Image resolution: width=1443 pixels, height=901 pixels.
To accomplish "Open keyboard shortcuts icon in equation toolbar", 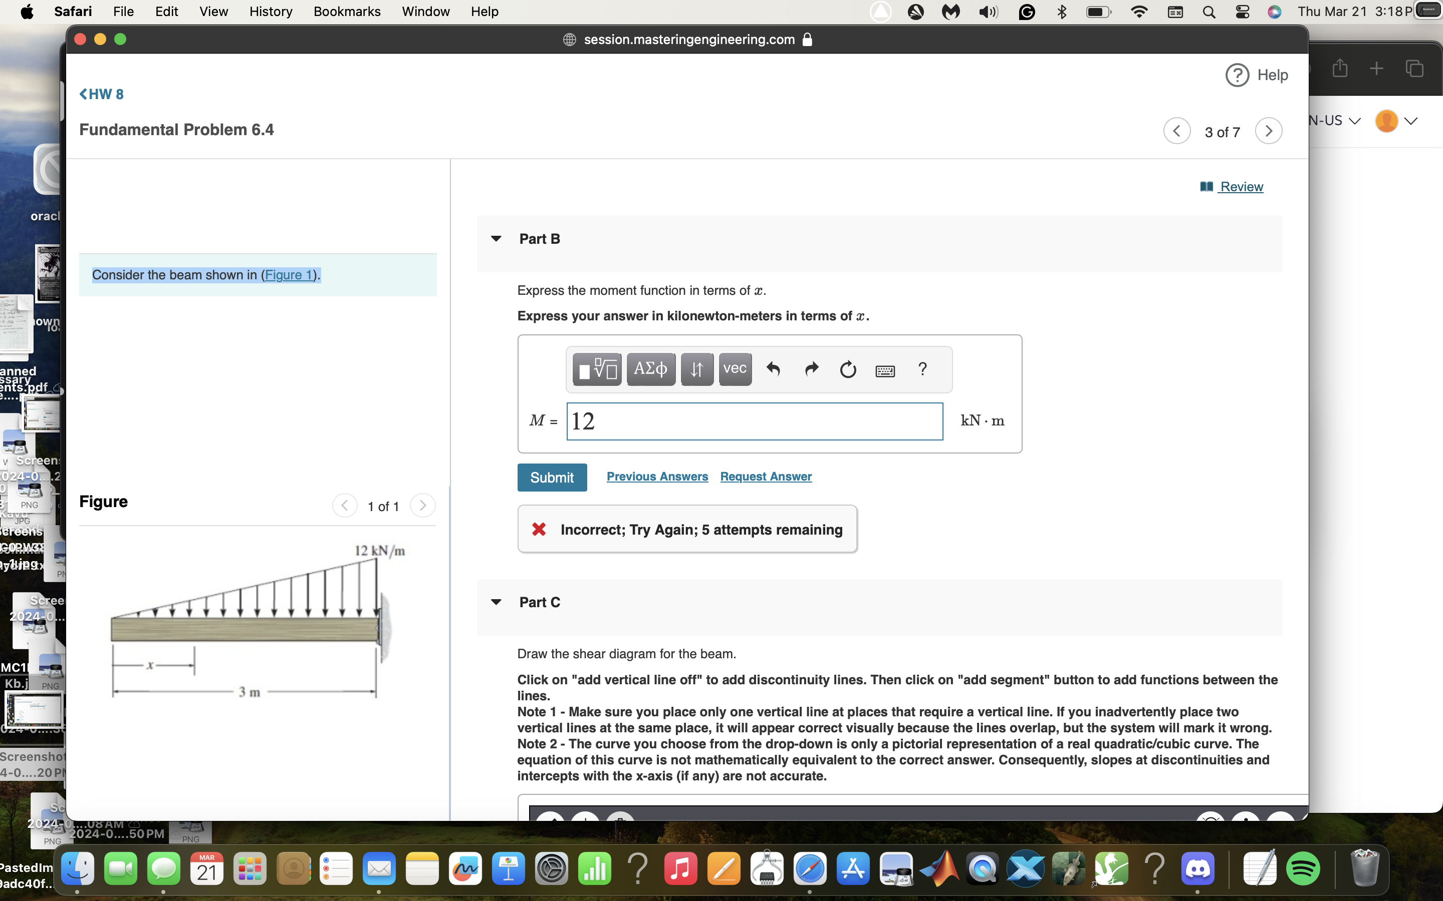I will pos(885,370).
